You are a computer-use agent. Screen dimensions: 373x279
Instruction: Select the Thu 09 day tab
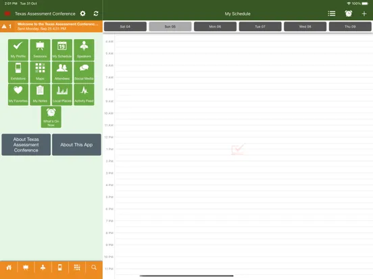(350, 26)
